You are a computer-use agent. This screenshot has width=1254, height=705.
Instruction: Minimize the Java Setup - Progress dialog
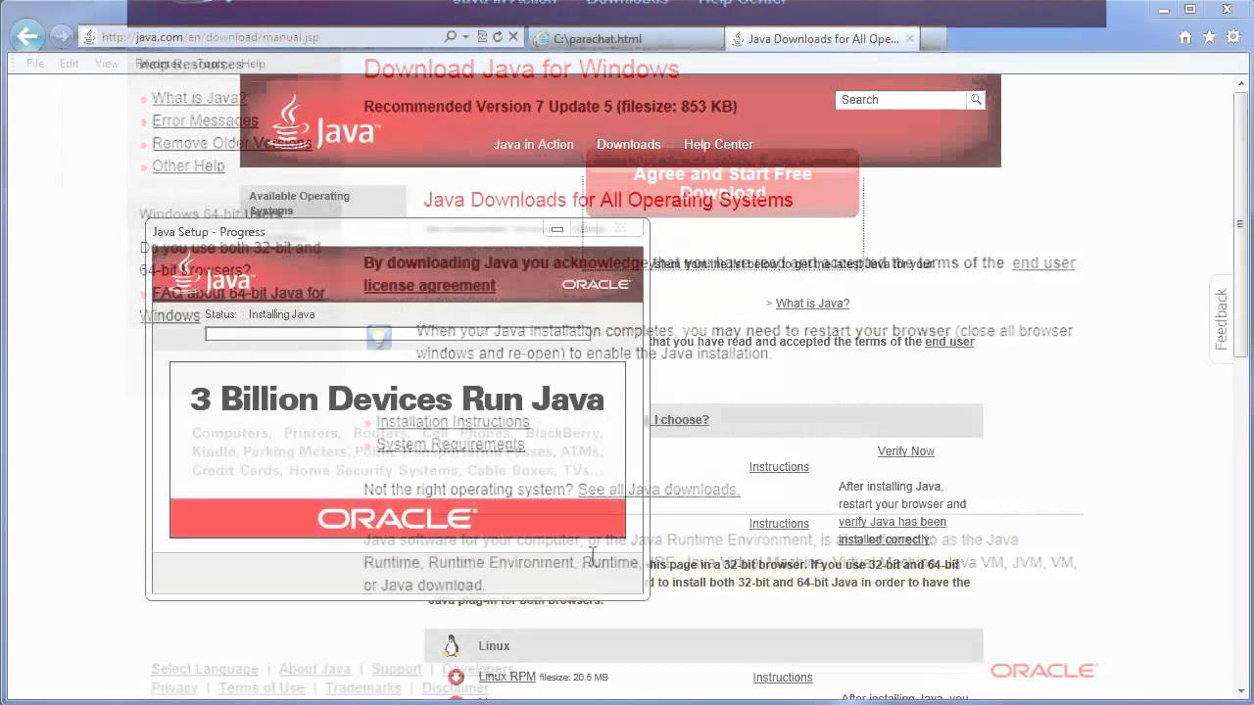[x=556, y=229]
